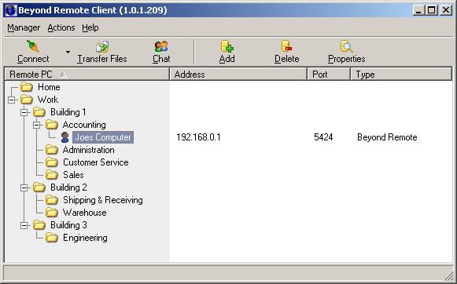Maximize the Beyond Remote Client window
Viewport: 457px width, 284px height.
tap(431, 10)
